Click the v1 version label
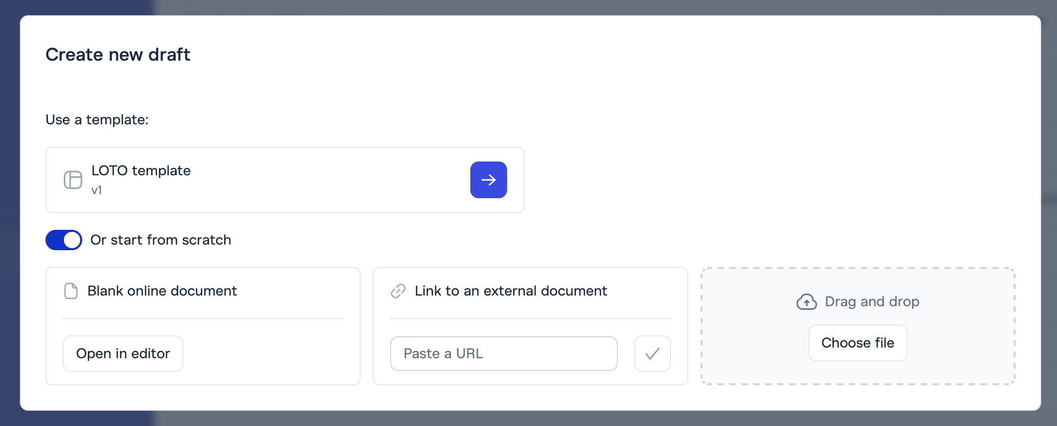The image size is (1057, 426). coord(97,191)
